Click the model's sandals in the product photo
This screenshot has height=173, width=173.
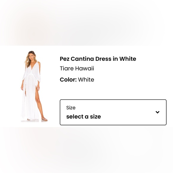point(44,119)
